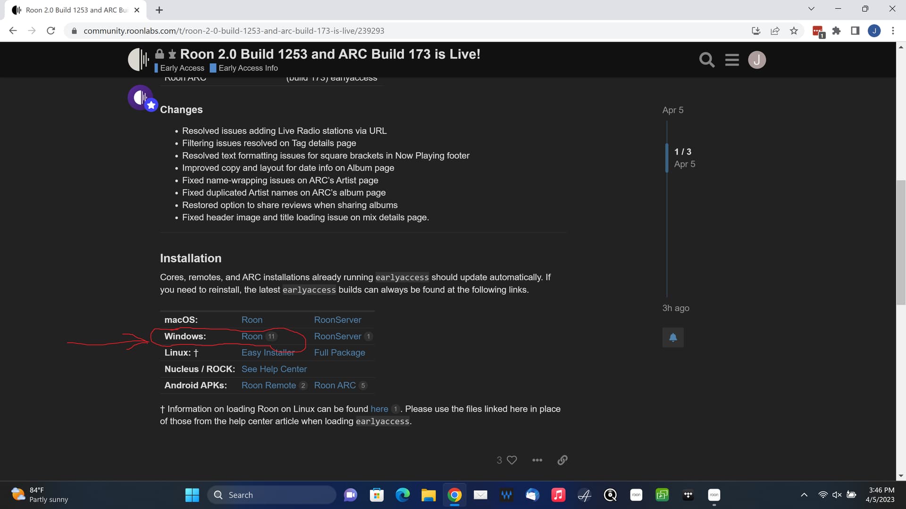
Task: Show more post actions ellipsis
Action: click(537, 460)
